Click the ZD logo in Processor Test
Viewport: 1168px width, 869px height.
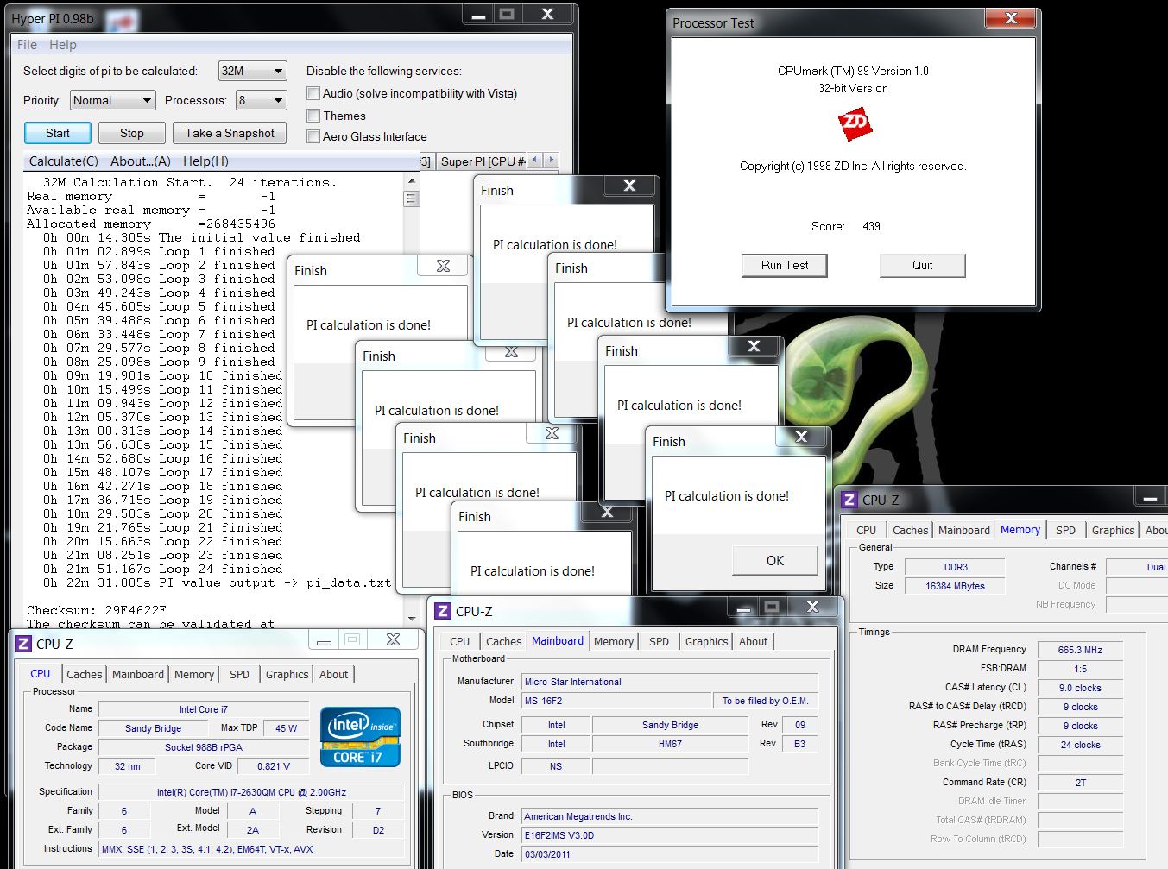tap(855, 124)
